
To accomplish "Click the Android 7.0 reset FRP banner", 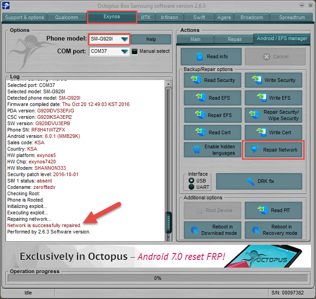I will [x=158, y=256].
